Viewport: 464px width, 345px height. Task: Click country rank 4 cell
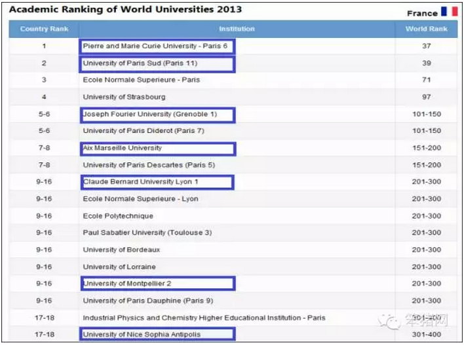[x=44, y=97]
